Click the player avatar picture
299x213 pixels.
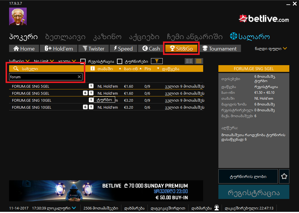pyautogui.click(x=18, y=16)
